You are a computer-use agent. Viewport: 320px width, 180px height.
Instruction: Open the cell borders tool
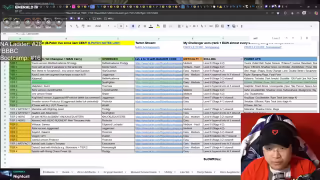pos(164,26)
